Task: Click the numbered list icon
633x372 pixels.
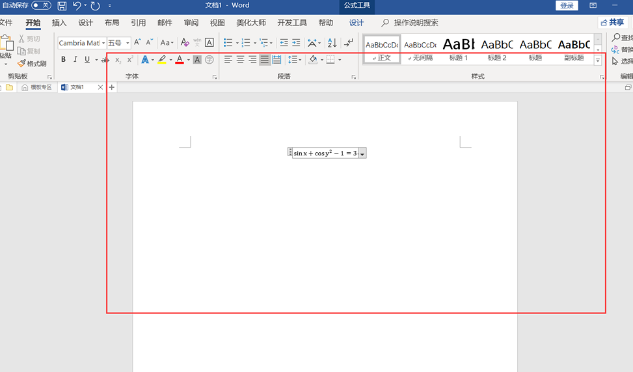Action: [246, 42]
